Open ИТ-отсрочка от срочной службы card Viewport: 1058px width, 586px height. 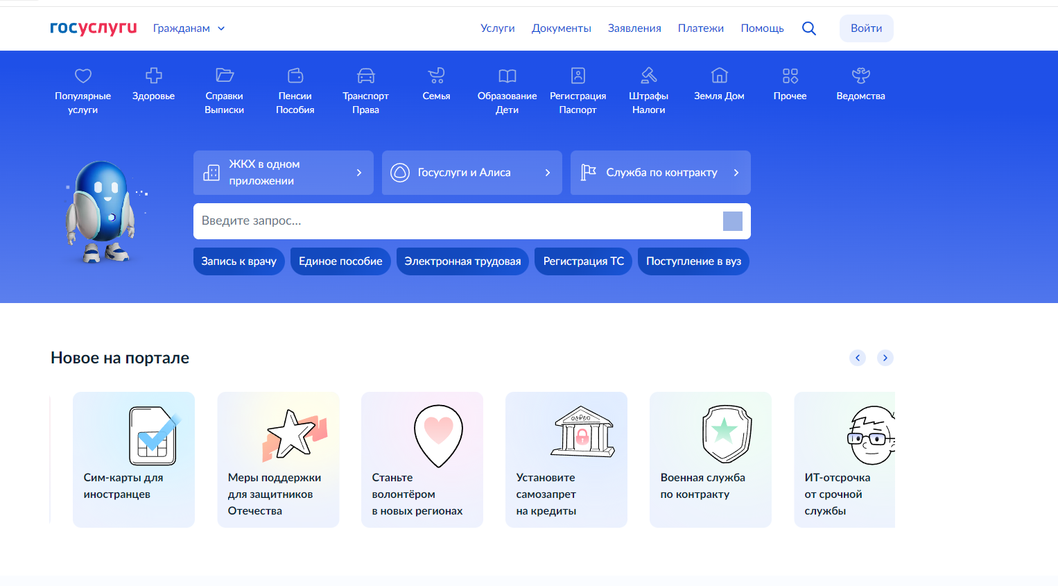tap(844, 460)
